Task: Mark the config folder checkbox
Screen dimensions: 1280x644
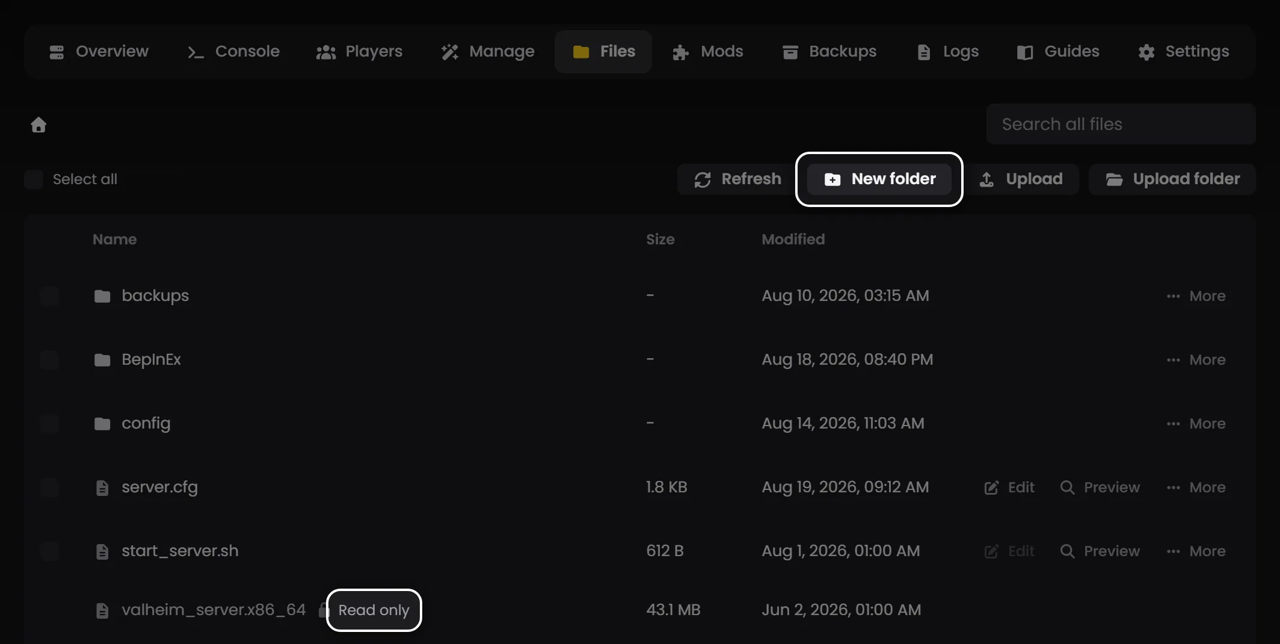Action: click(49, 424)
